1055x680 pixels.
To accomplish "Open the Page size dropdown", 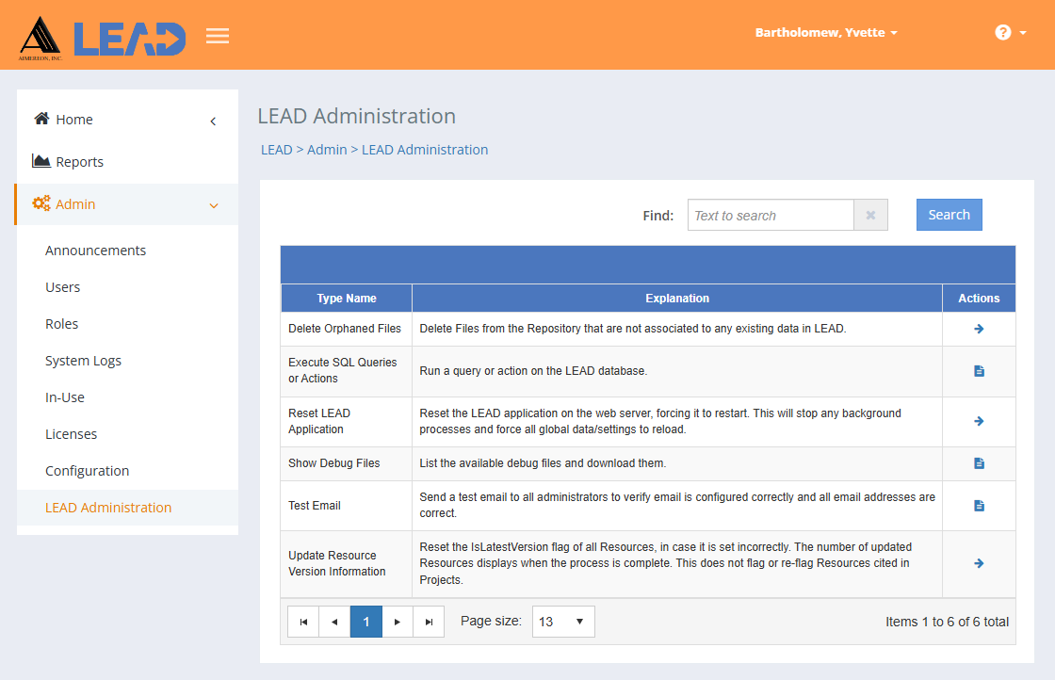I will tap(563, 622).
